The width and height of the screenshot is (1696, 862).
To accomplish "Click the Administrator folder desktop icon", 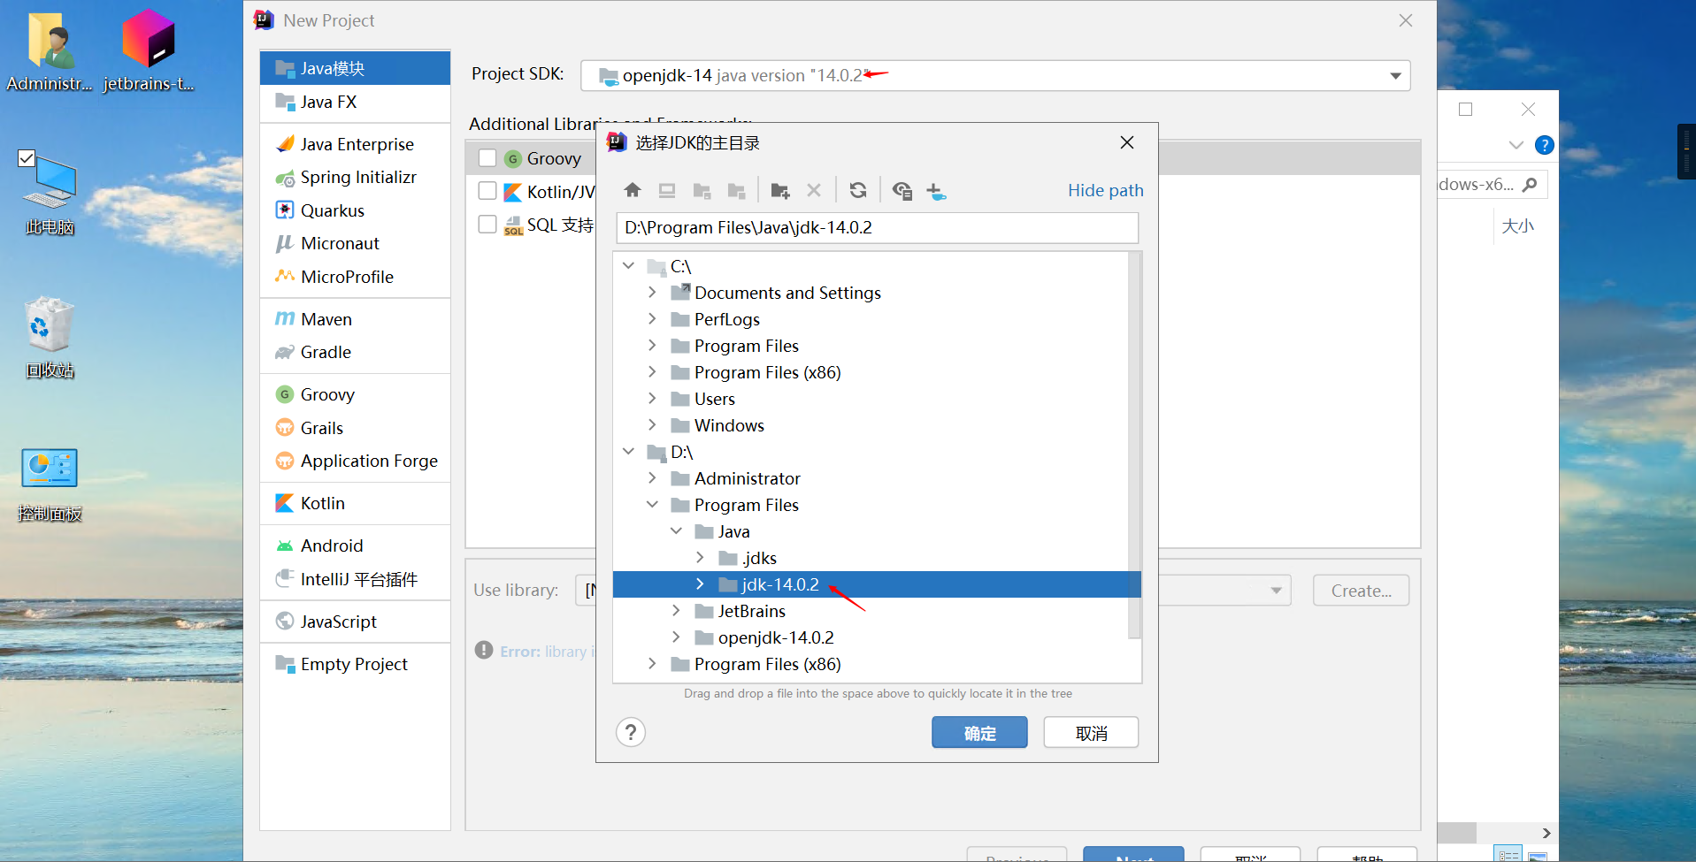I will (x=50, y=50).
